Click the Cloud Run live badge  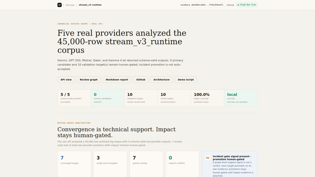click(246, 5)
